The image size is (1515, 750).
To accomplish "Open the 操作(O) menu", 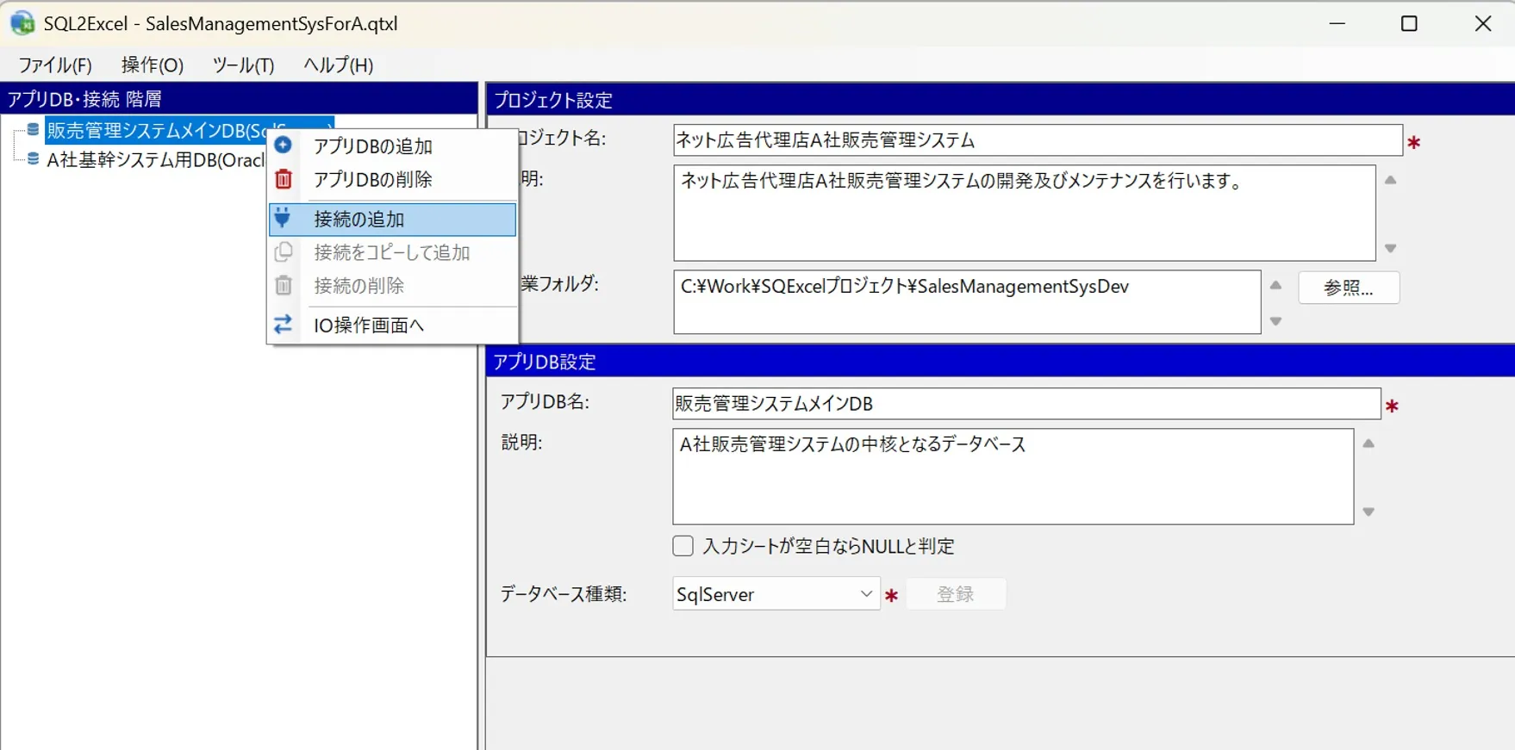I will pyautogui.click(x=153, y=65).
